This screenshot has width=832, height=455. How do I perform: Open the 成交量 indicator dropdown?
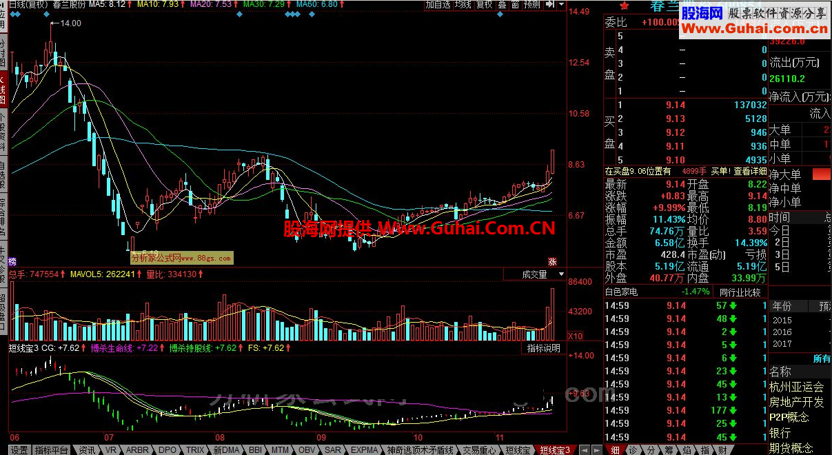coord(535,274)
